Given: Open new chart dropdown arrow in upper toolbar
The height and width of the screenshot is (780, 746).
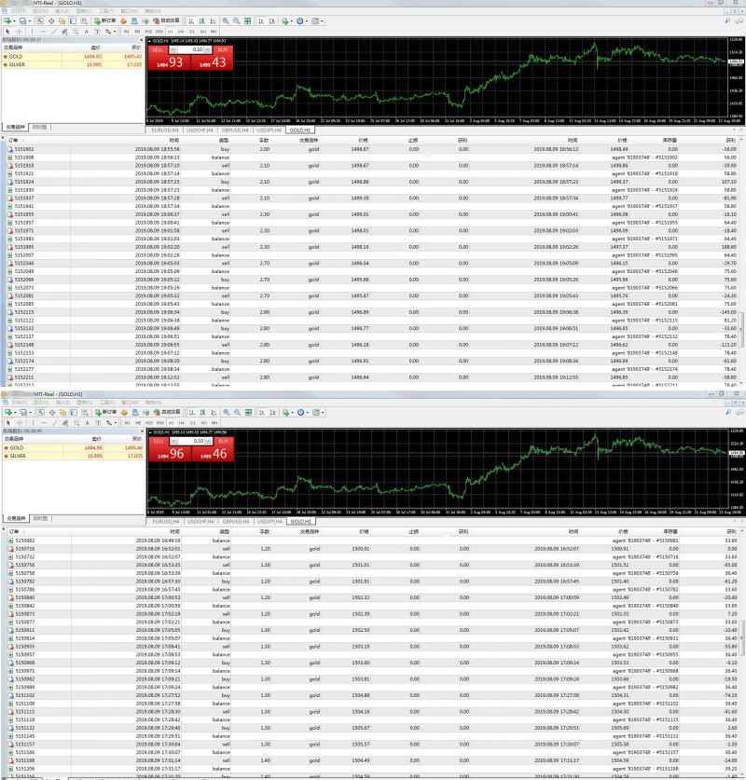Looking at the screenshot, I should pyautogui.click(x=13, y=21).
